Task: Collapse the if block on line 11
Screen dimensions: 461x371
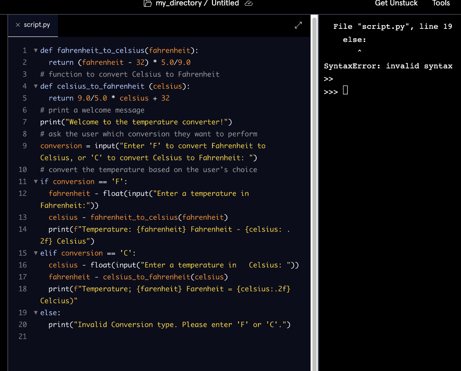Action: tap(36, 181)
